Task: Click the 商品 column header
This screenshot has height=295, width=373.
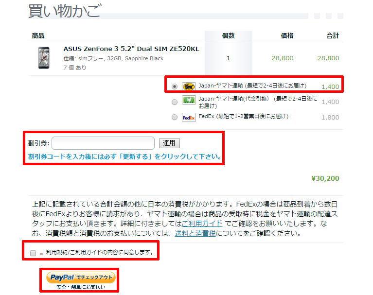Action: click(x=38, y=35)
